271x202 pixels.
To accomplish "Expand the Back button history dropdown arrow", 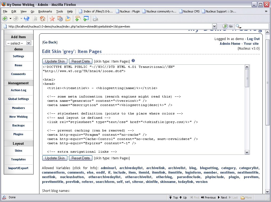I will [10, 19].
